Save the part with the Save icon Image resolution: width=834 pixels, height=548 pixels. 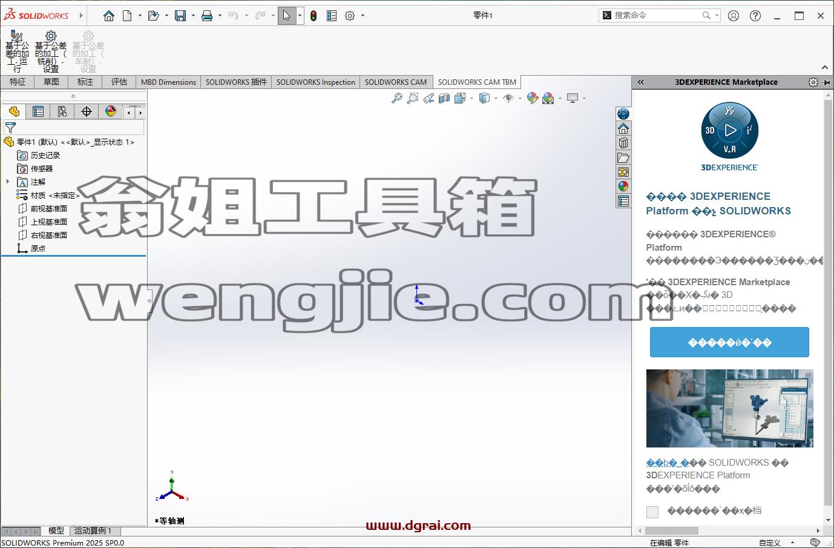(180, 16)
